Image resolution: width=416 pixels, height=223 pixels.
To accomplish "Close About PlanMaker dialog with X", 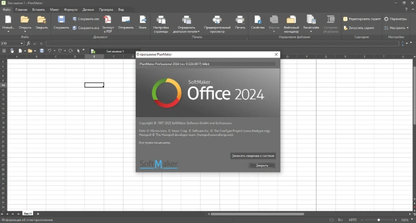I will (x=276, y=54).
